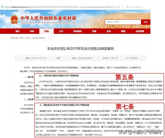The image size is (165, 138).
Task: Click the 打印本页 link
Action: click(x=134, y=58)
